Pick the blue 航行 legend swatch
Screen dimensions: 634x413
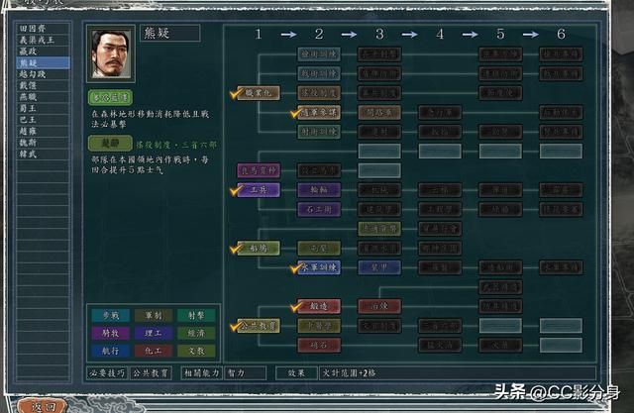(x=110, y=351)
